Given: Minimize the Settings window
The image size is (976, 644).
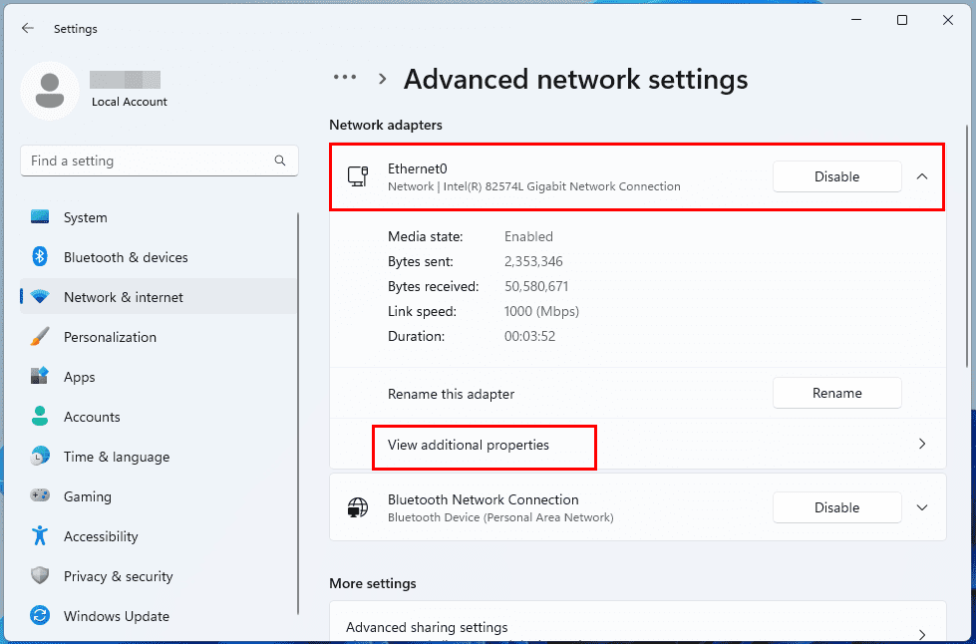Looking at the screenshot, I should pos(856,21).
